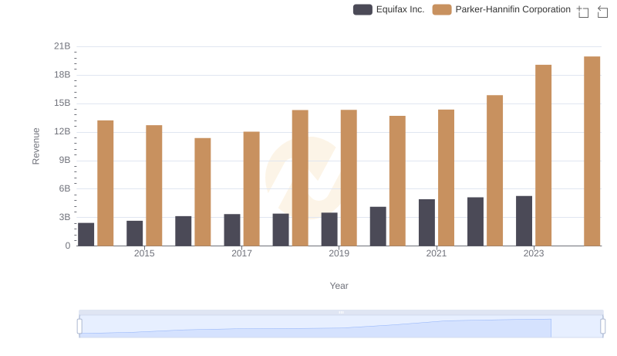Image resolution: width=617 pixels, height=356 pixels.
Task: Click the Year axis title
Action: [x=339, y=286]
